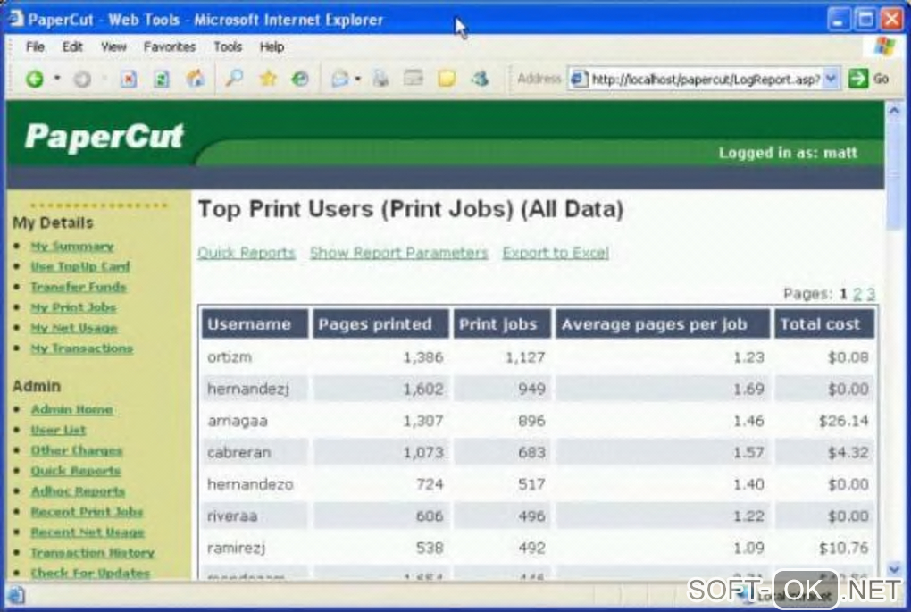The image size is (911, 612).
Task: Click the Windows flag logo throbber
Action: [885, 46]
